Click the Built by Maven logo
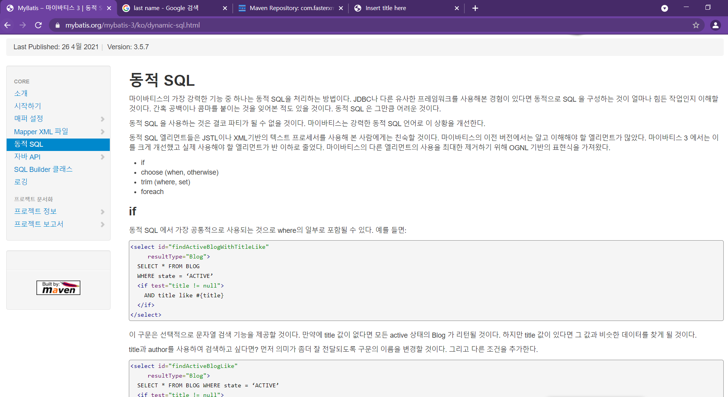 tap(58, 288)
